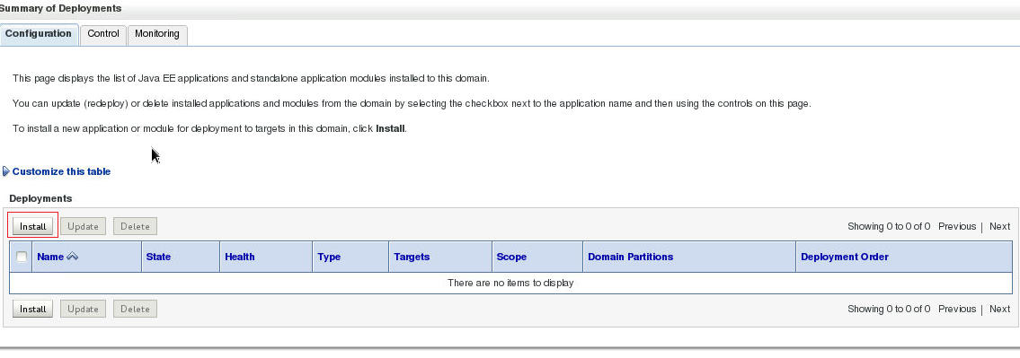This screenshot has height=358, width=1020.
Task: Click the top Next pagination link
Action: click(999, 226)
